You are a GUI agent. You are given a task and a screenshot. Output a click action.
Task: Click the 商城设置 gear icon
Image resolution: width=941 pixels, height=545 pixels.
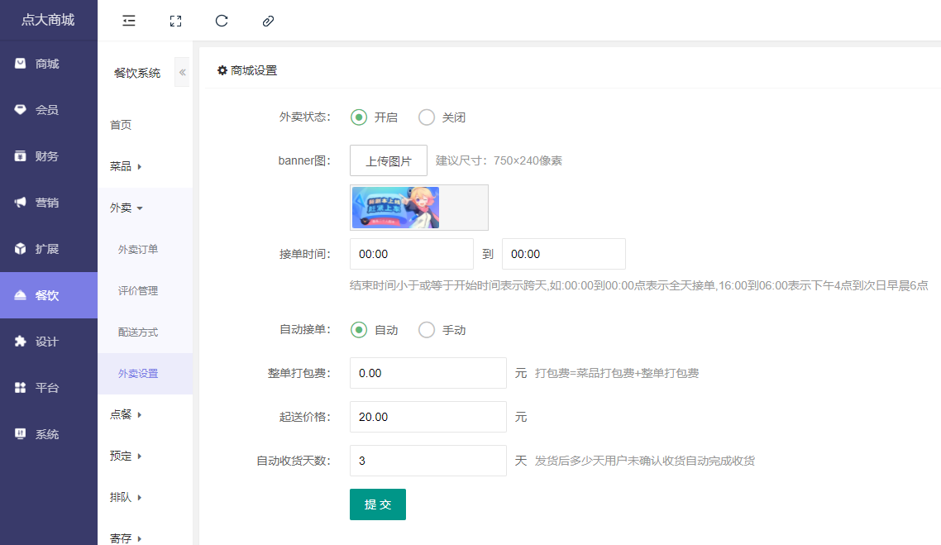coord(222,70)
